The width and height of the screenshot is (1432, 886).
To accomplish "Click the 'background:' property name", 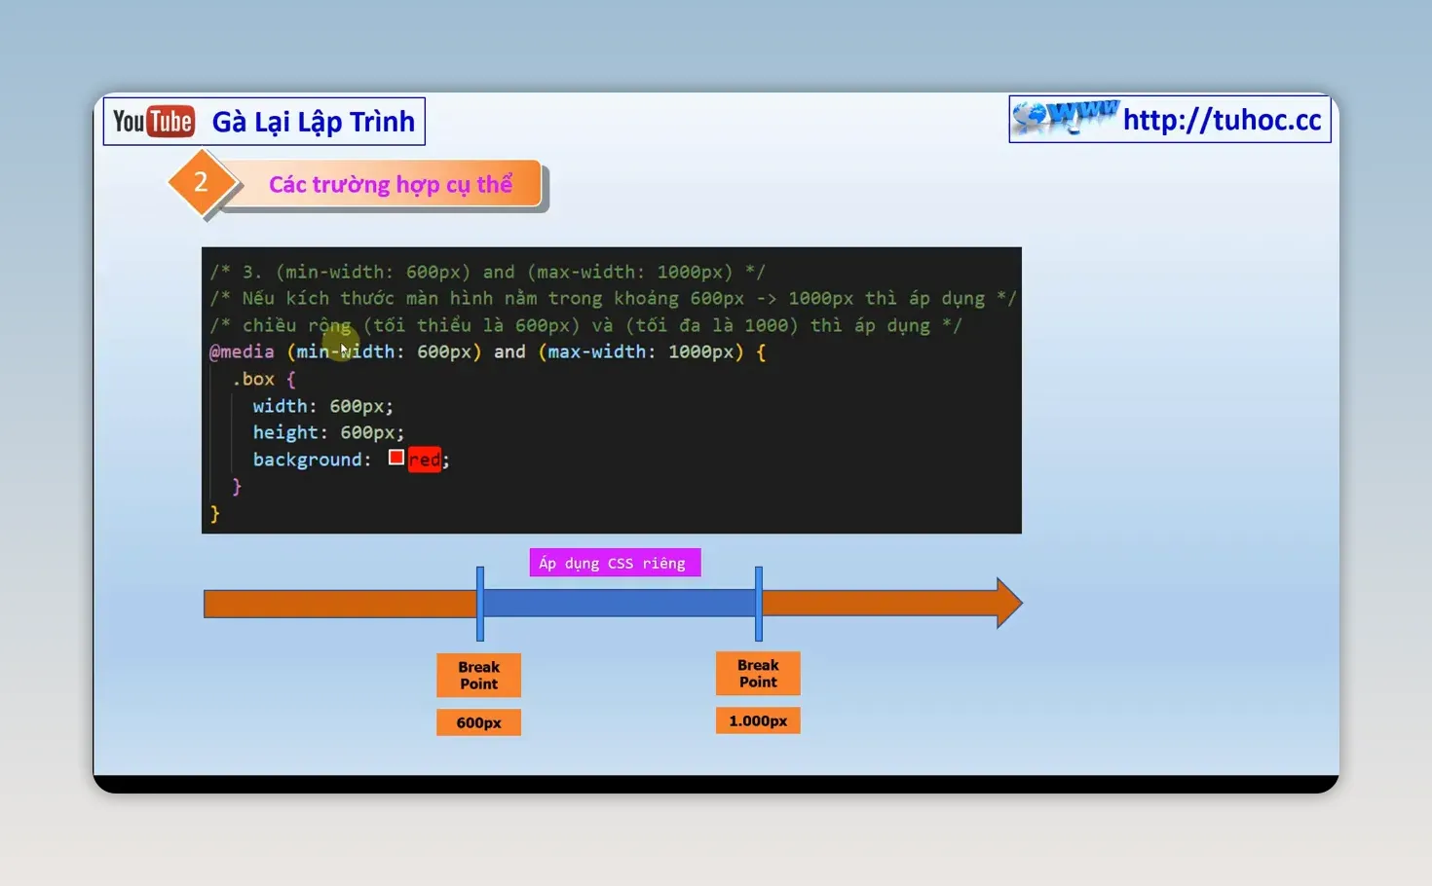I will click(x=312, y=460).
